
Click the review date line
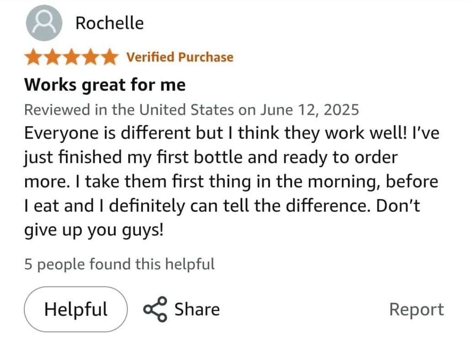tap(191, 110)
